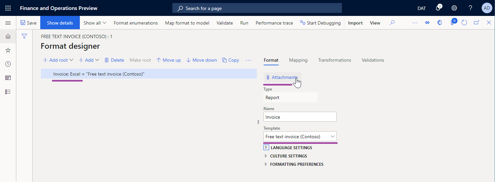Open the action pane more options ellipsis
This screenshot has height=182, width=495.
point(414,23)
